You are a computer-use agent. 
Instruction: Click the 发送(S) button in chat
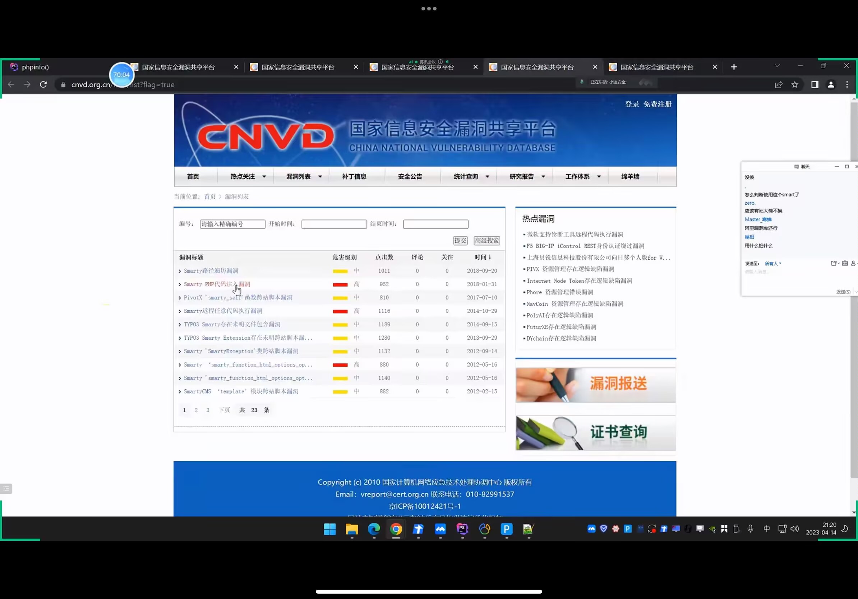click(x=843, y=292)
